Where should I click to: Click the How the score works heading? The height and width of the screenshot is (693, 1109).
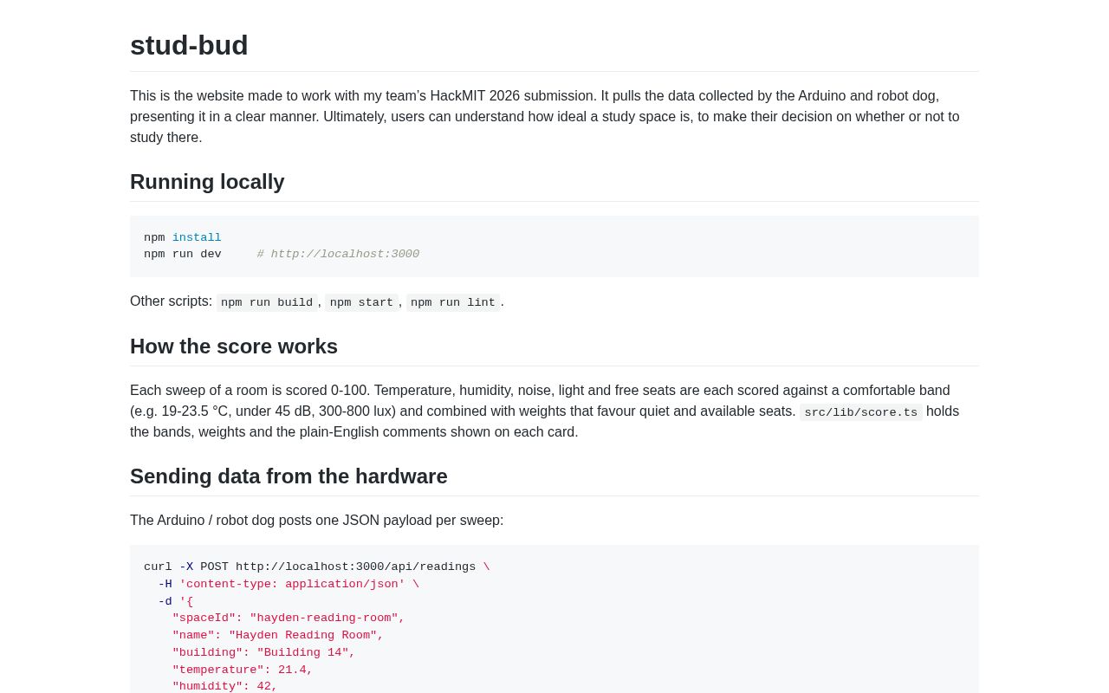pyautogui.click(x=234, y=346)
